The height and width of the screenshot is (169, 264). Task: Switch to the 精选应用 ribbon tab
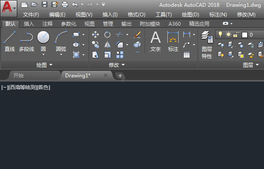pyautogui.click(x=199, y=24)
